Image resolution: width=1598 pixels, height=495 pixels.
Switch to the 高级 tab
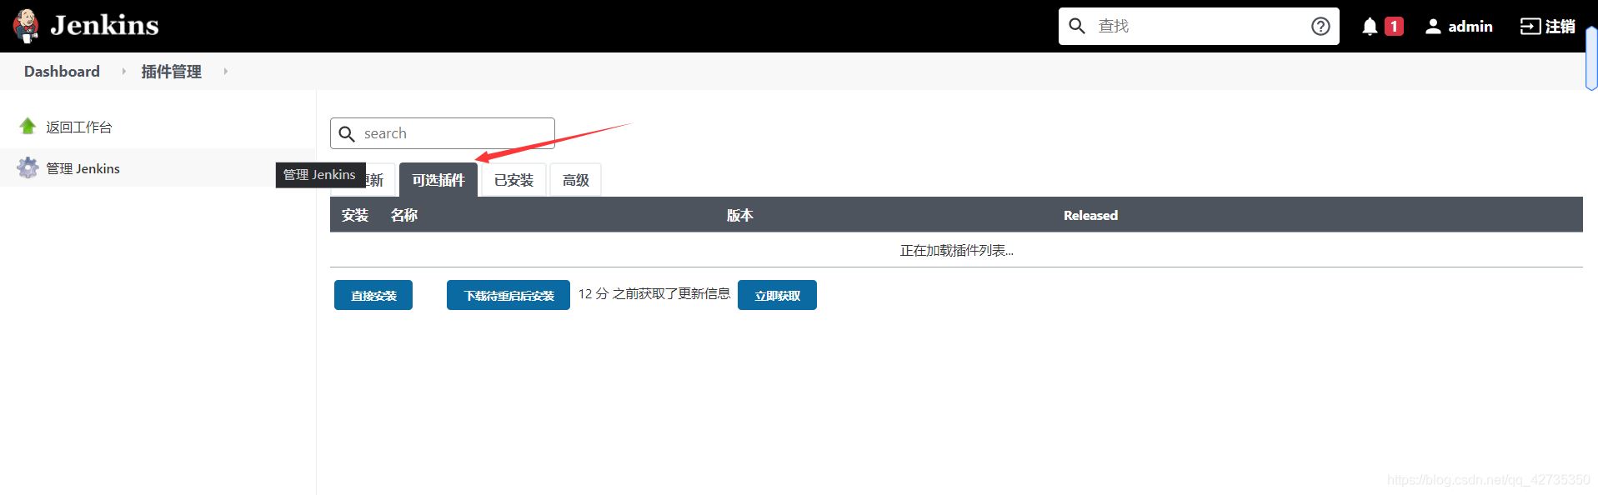[x=576, y=180]
